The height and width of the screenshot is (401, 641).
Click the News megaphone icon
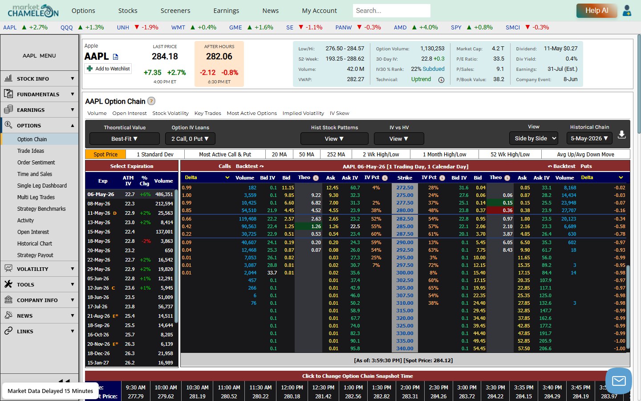(8, 315)
